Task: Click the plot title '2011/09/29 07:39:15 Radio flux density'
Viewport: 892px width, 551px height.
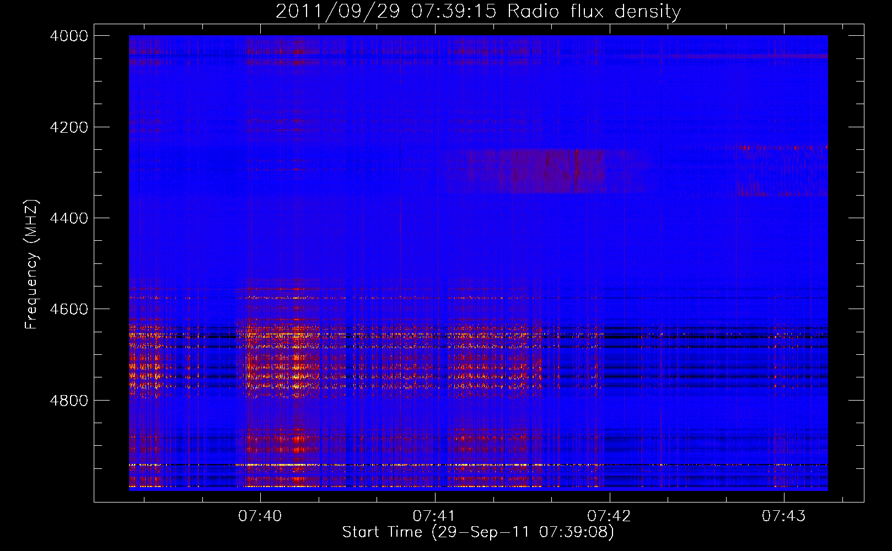Action: 478,11
